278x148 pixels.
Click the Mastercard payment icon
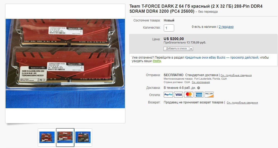(x=189, y=95)
